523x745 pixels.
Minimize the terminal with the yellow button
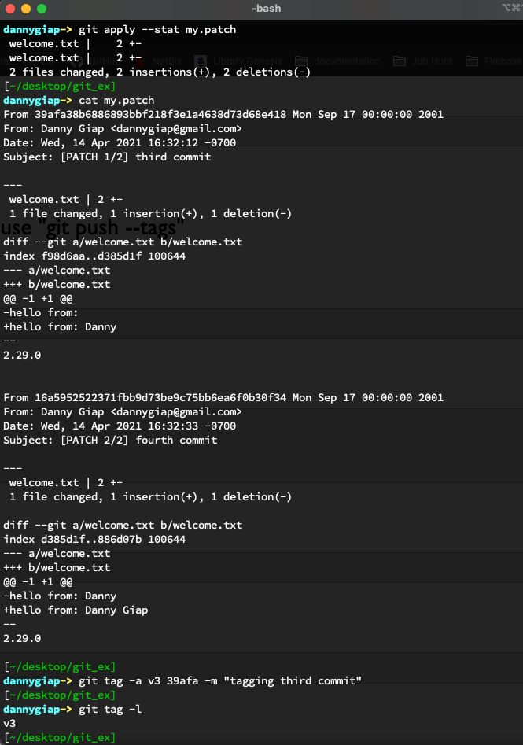[26, 9]
